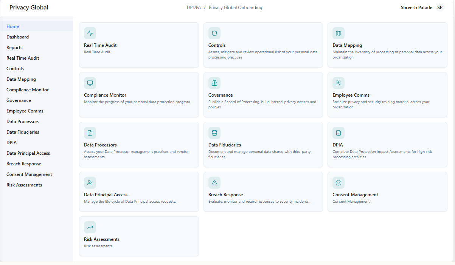Select Consent Management in the sidebar

(29, 174)
